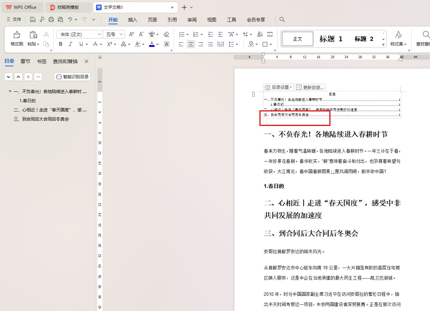Decrease font size with A- icon
Screen dimensions: 430x311
141,34
